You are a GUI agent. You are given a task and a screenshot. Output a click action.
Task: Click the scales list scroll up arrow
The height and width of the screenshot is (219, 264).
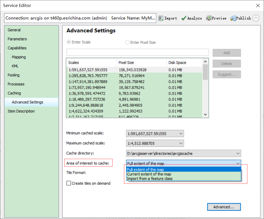[x=205, y=62]
